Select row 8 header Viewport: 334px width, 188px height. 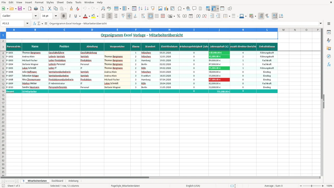point(3,68)
